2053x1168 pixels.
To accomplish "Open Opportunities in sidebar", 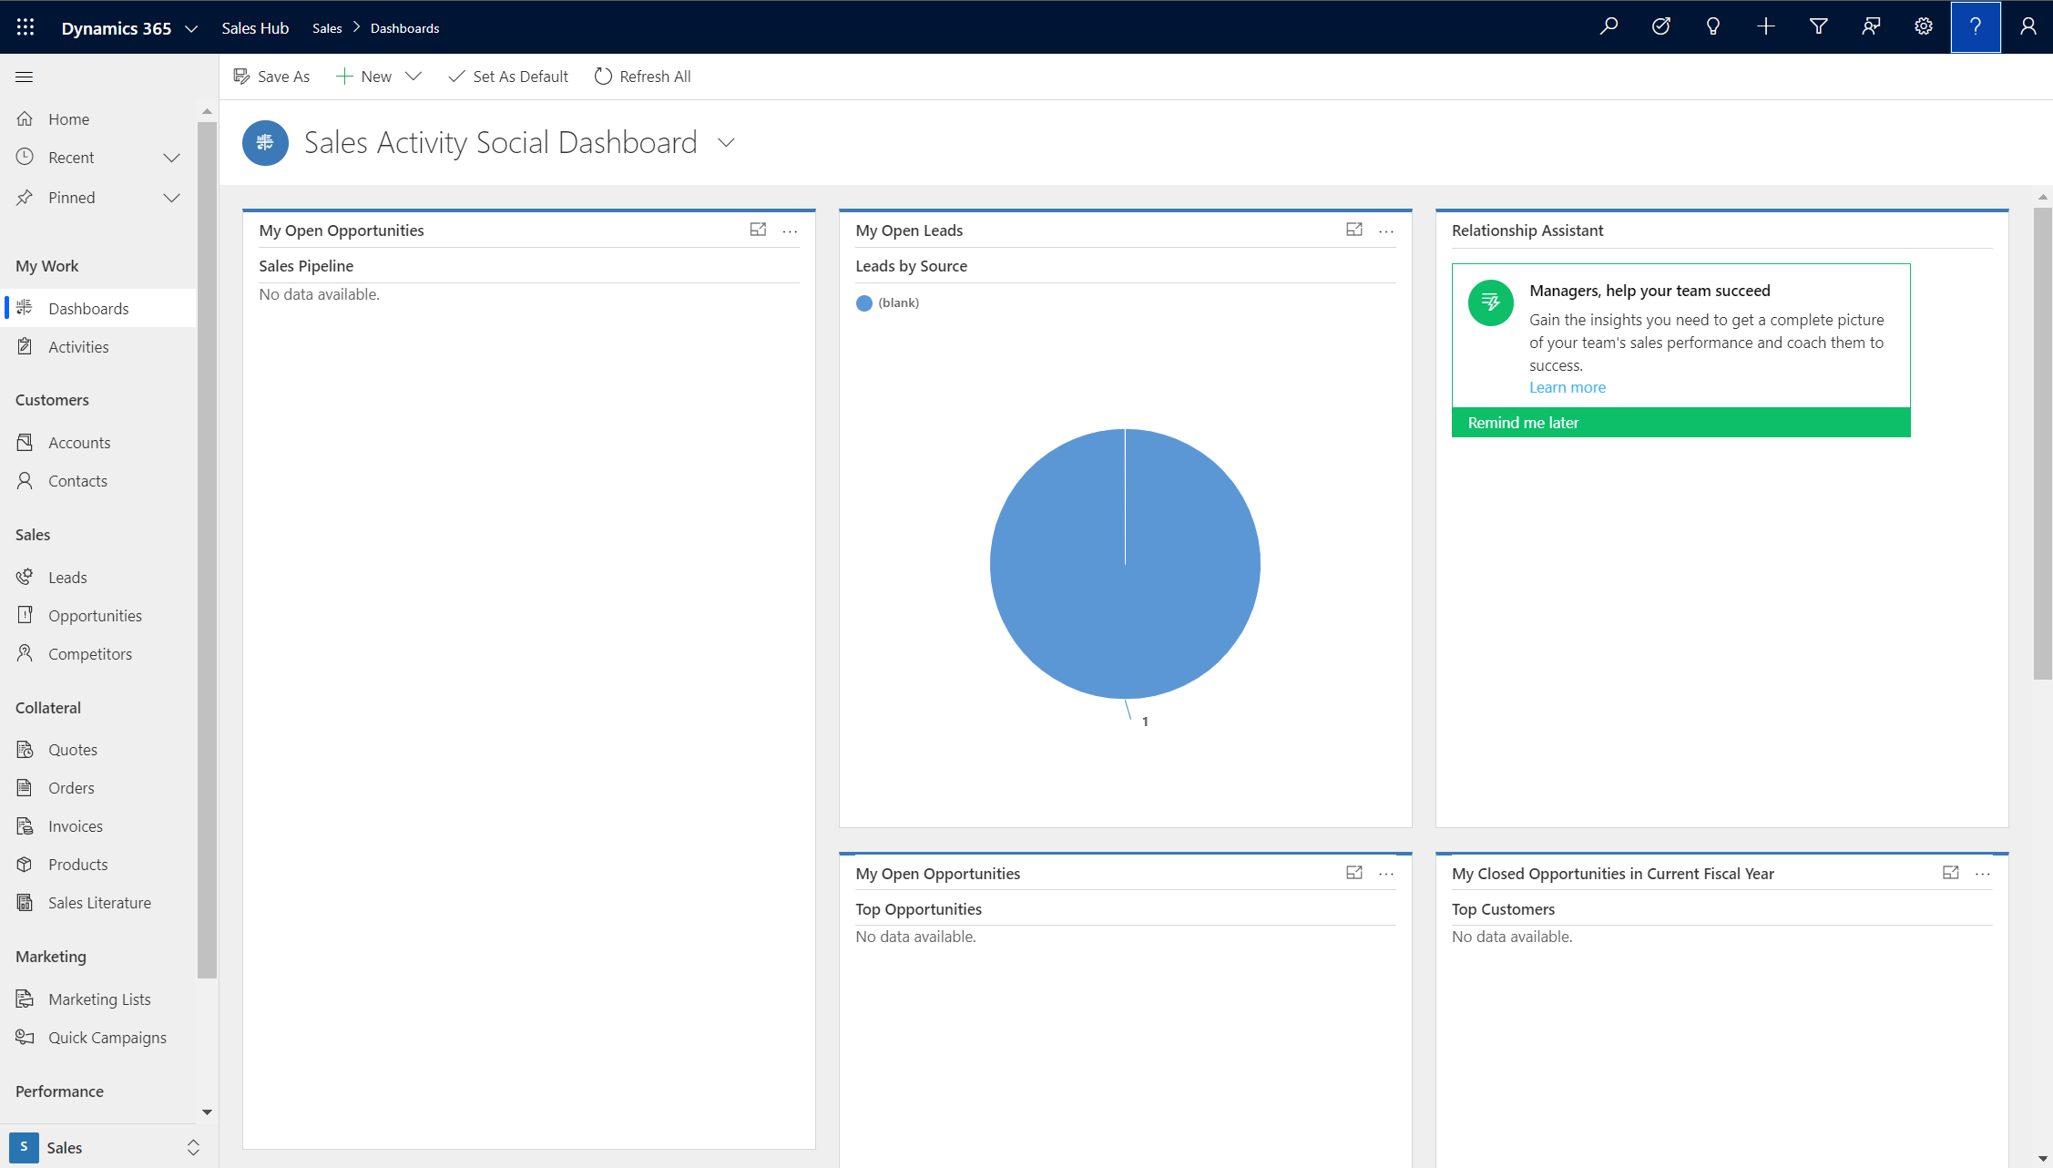I will coord(98,616).
